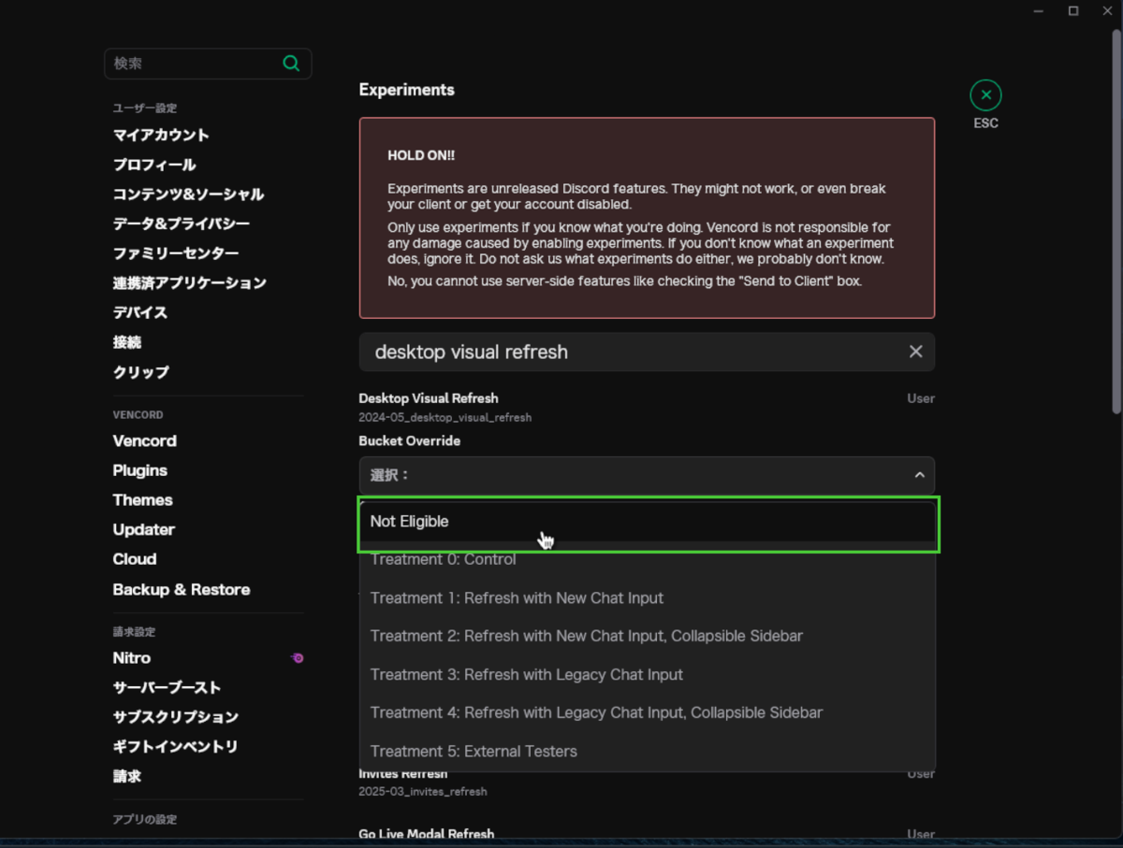Open the Updater page
The image size is (1123, 848).
[143, 529]
